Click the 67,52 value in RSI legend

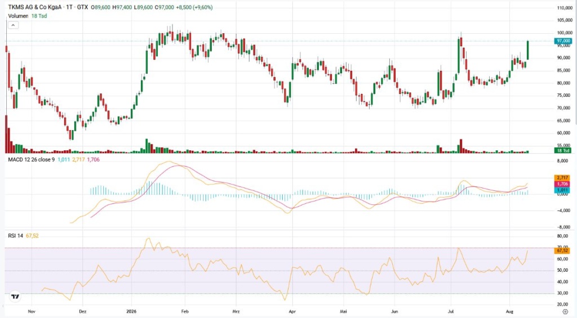pos(32,236)
